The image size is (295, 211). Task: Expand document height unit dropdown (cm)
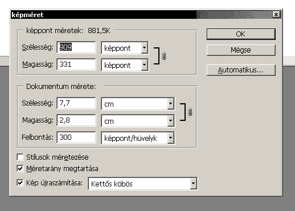click(x=171, y=121)
